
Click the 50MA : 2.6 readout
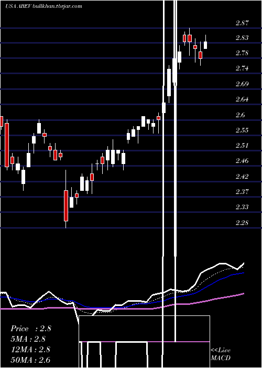[30, 360]
